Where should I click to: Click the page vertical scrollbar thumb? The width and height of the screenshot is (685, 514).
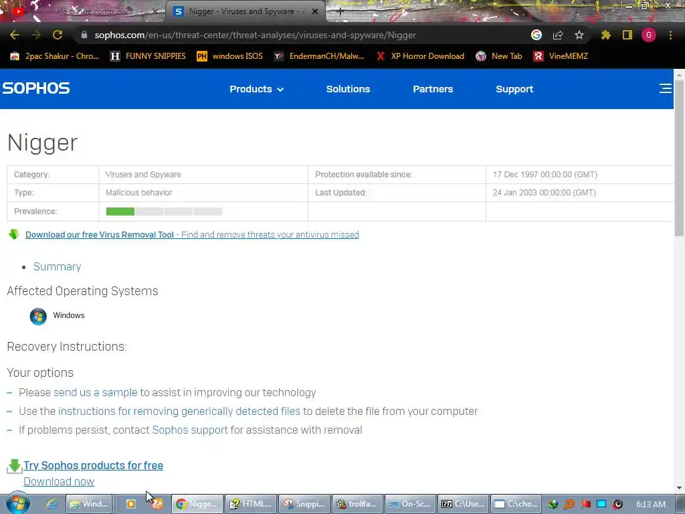(679, 158)
